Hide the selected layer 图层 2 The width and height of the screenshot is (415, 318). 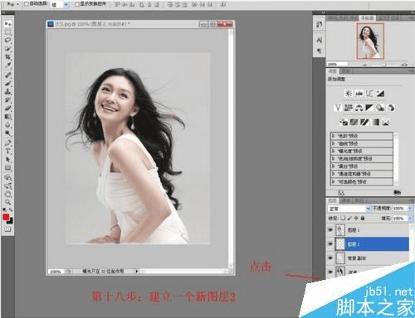coord(330,244)
